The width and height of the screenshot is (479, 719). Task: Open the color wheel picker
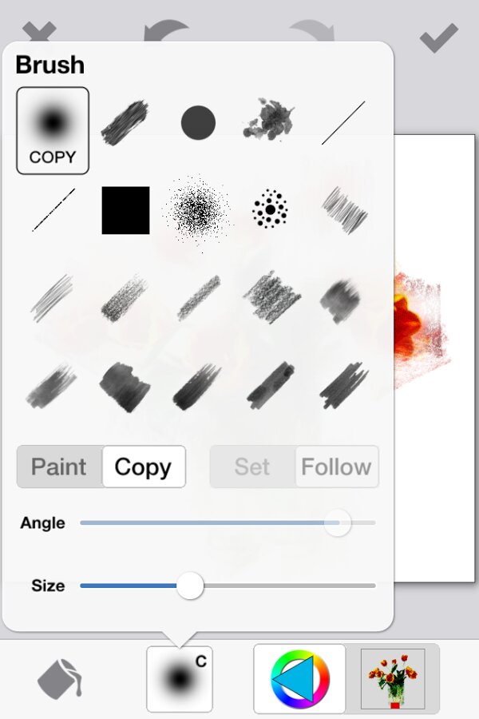click(299, 679)
